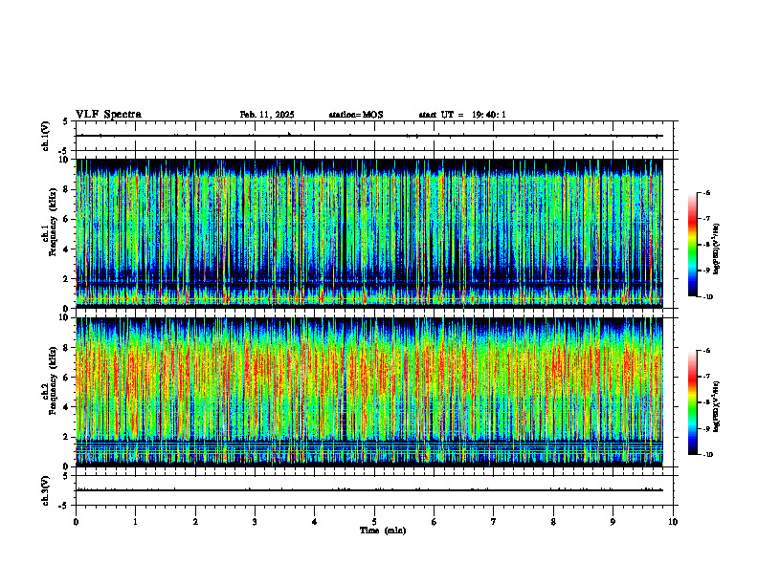Click time axis tick label "10"
This screenshot has height=585, width=758.
click(673, 522)
